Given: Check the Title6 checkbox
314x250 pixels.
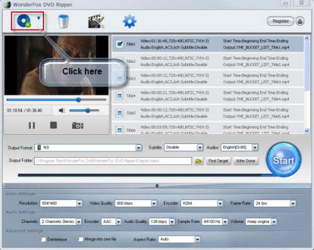Looking at the screenshot, I should pyautogui.click(x=119, y=130).
